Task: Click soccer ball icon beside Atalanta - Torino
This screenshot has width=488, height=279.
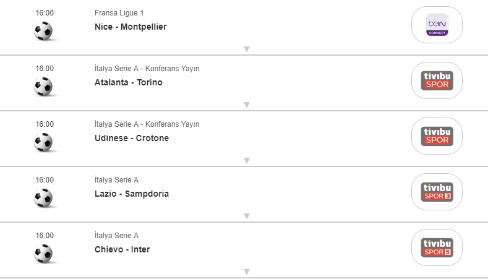Action: click(43, 87)
